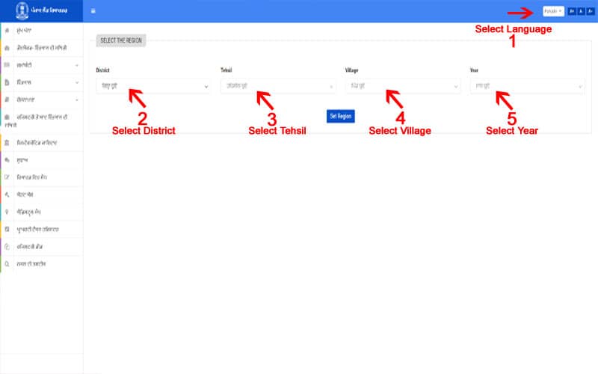Select the SELECT THE REGION tab
Viewport: 598px width, 374px height.
(x=121, y=40)
